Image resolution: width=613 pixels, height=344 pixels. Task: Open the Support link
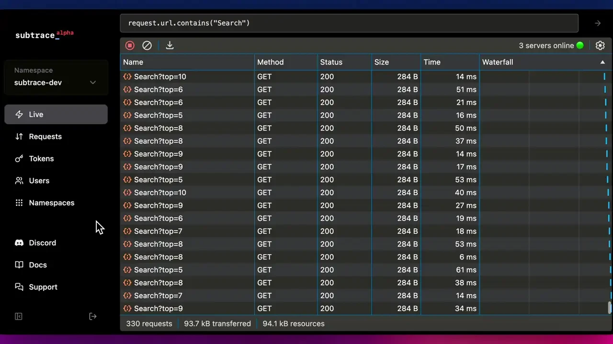coord(56,287)
